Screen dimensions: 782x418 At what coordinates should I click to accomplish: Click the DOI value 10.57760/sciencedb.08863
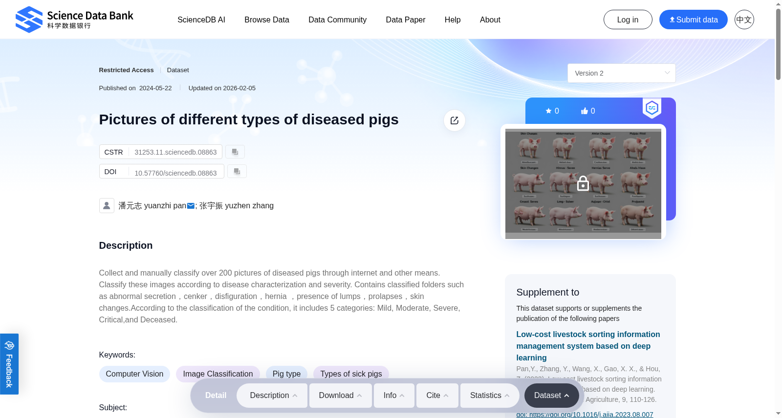tap(175, 173)
